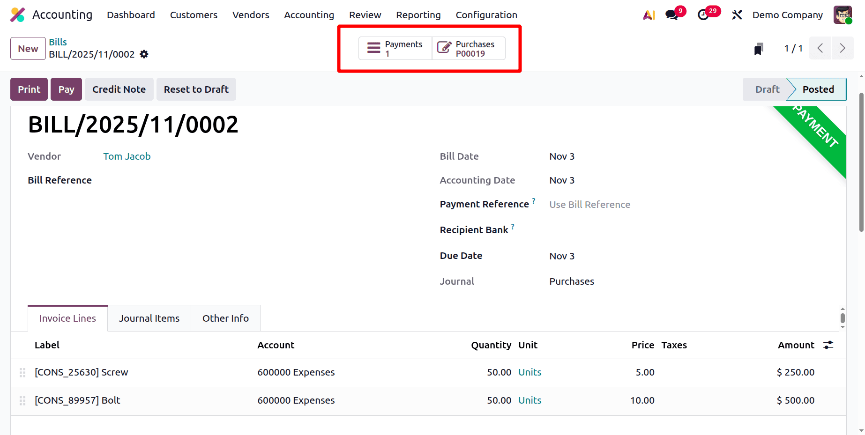Open the Configuration menu
Image resolution: width=865 pixels, height=435 pixels.
coord(486,15)
